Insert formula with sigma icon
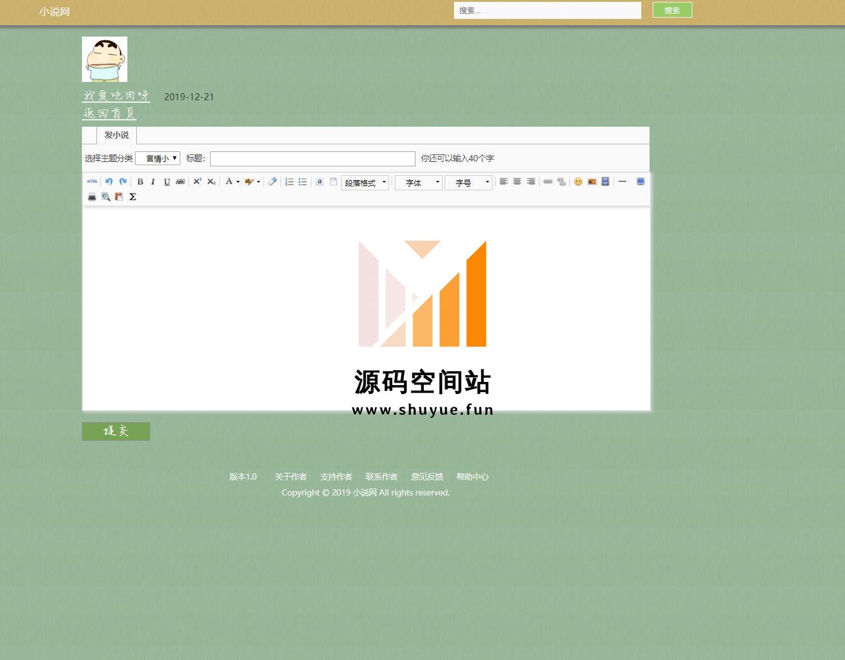The image size is (845, 660). coord(132,197)
